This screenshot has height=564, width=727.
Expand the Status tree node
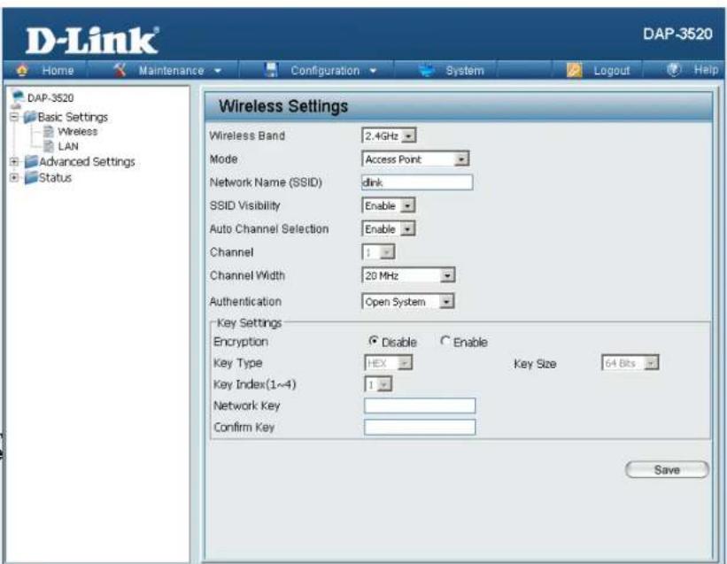click(x=14, y=177)
